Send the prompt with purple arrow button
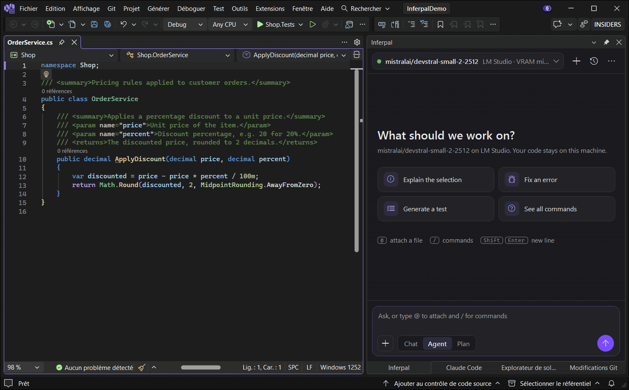The height and width of the screenshot is (390, 629). click(605, 343)
